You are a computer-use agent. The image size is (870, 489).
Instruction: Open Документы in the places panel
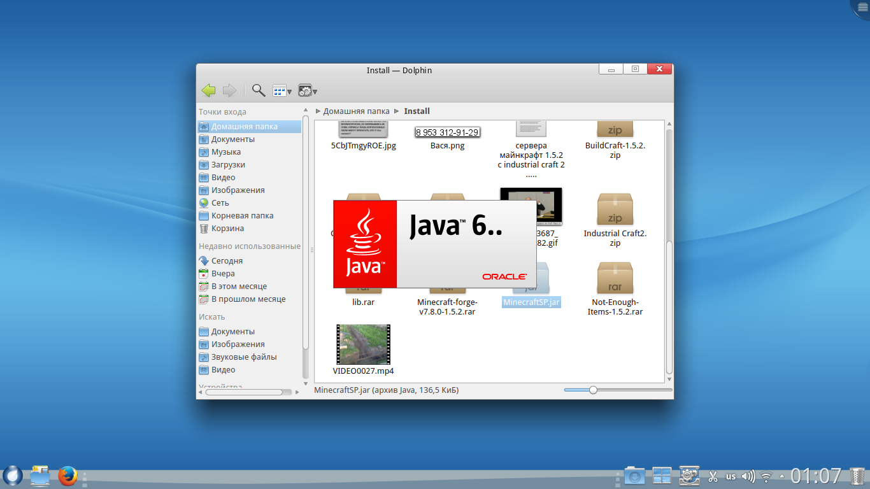[x=232, y=139]
